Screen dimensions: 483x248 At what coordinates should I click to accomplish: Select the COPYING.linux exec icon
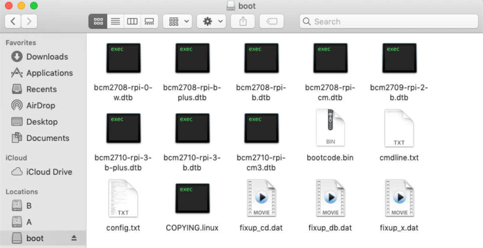coord(192,199)
